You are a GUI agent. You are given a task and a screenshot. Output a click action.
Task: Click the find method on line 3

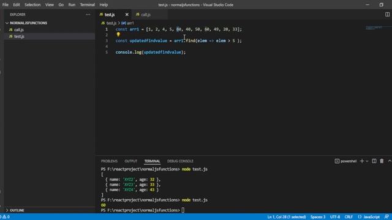pos(190,41)
